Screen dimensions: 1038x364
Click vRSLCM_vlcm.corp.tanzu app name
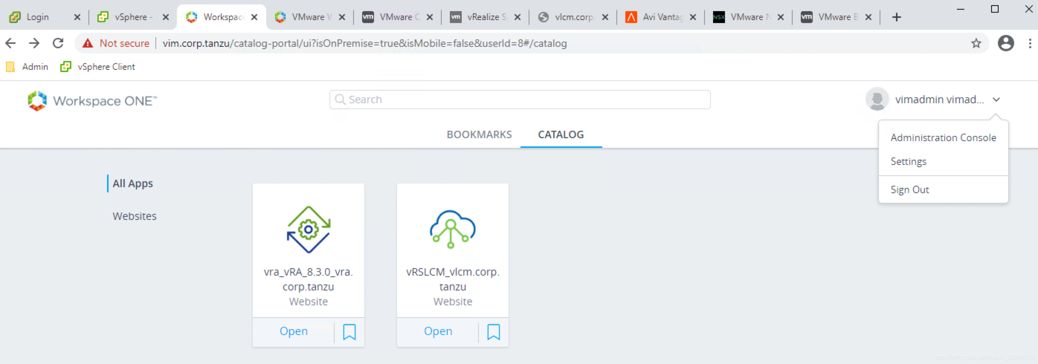452,279
